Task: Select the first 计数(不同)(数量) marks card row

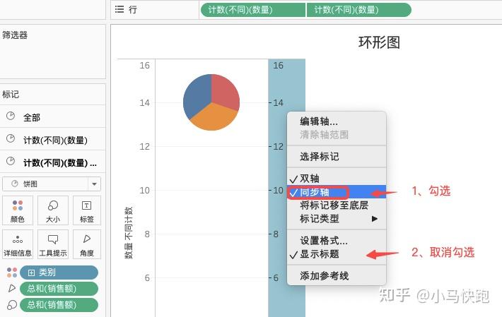Action: click(x=53, y=139)
